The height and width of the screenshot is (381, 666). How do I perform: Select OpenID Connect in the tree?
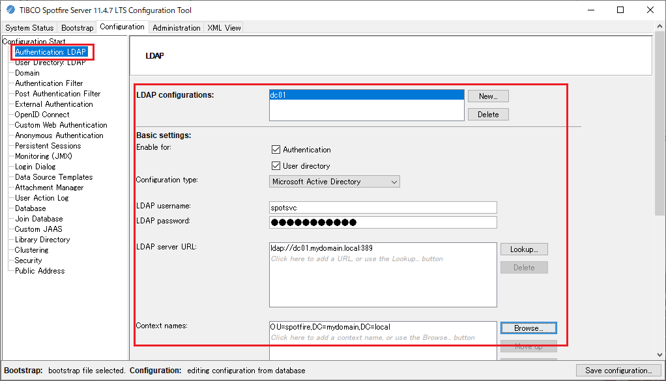[42, 115]
